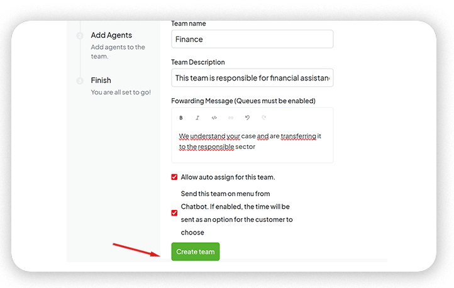Uncheck Allow auto assign for this team
The width and height of the screenshot is (454, 288).
[175, 177]
